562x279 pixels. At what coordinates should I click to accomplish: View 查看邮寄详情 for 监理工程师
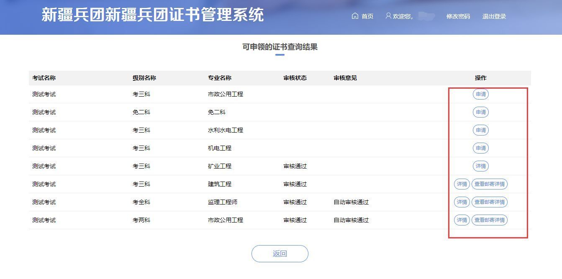coord(489,202)
